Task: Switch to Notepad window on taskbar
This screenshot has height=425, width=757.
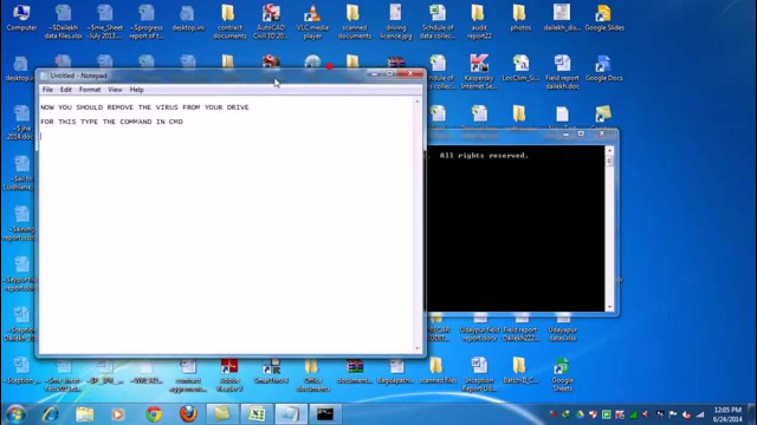Action: [291, 414]
